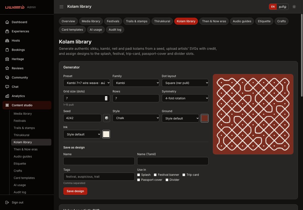Open Festivals in sidebar submenu
The height and width of the screenshot is (210, 303).
pyautogui.click(x=31, y=121)
